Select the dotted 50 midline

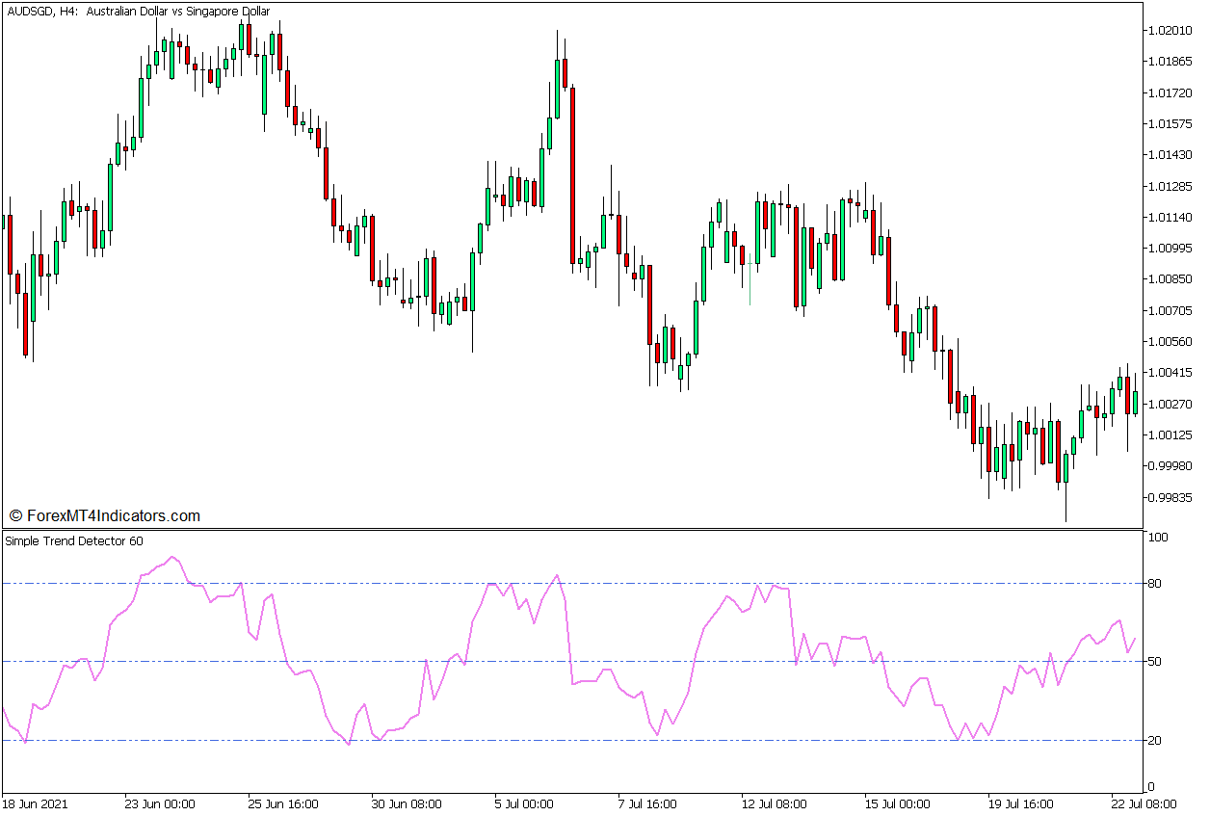[x=289, y=661]
